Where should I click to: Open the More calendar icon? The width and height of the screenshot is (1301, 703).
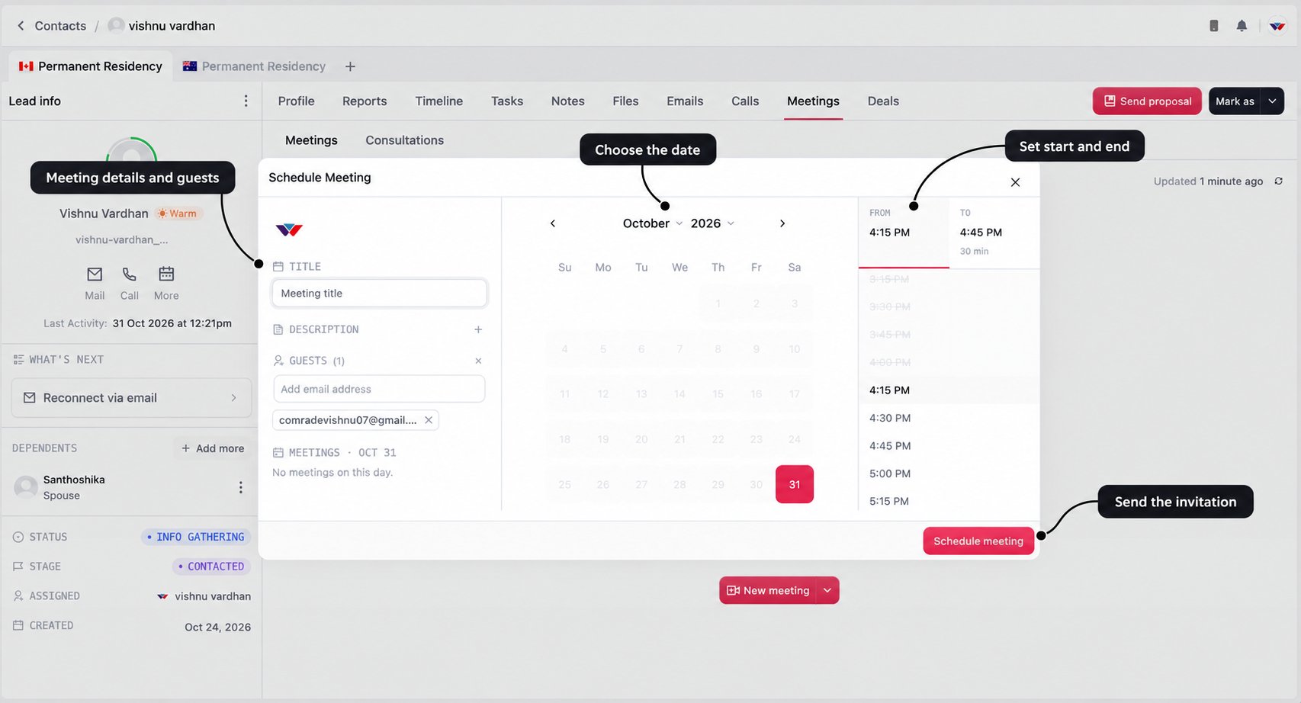tap(166, 283)
